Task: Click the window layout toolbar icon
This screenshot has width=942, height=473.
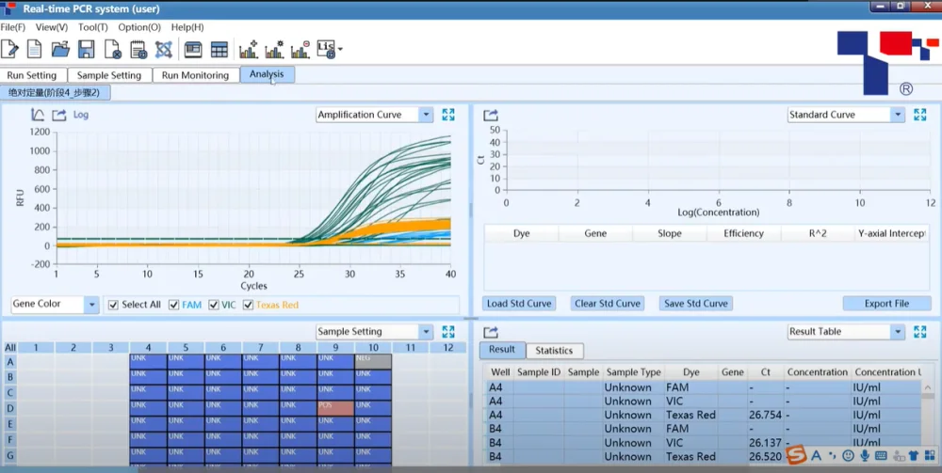Action: pyautogui.click(x=193, y=49)
